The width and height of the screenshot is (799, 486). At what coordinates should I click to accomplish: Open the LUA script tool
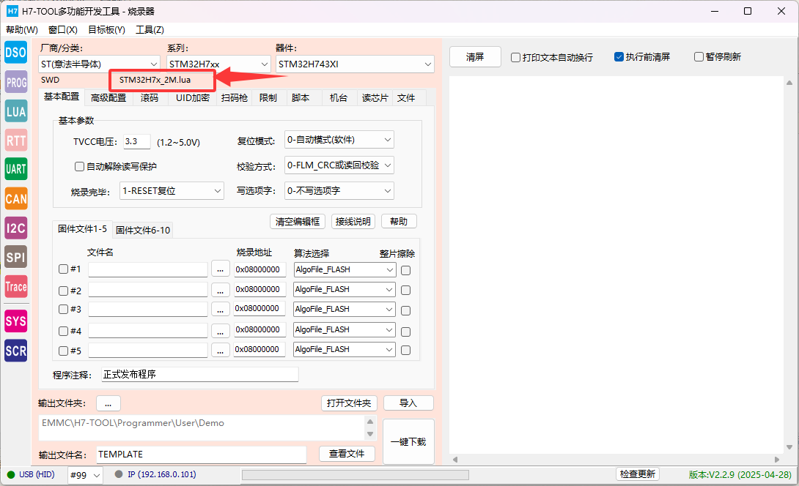point(16,111)
